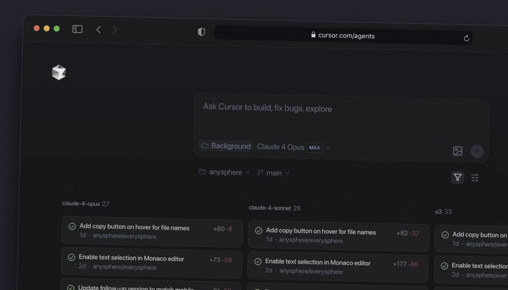The image size is (508, 290).
Task: Click check icon on claude-4-opus 'Add copy button' card
Action: point(72,226)
